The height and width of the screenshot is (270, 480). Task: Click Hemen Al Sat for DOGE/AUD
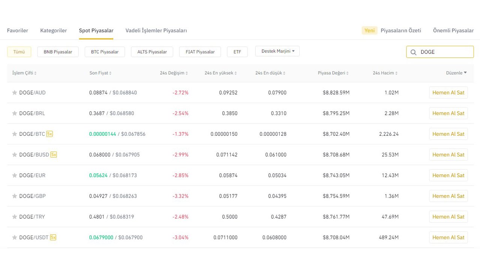pos(448,93)
